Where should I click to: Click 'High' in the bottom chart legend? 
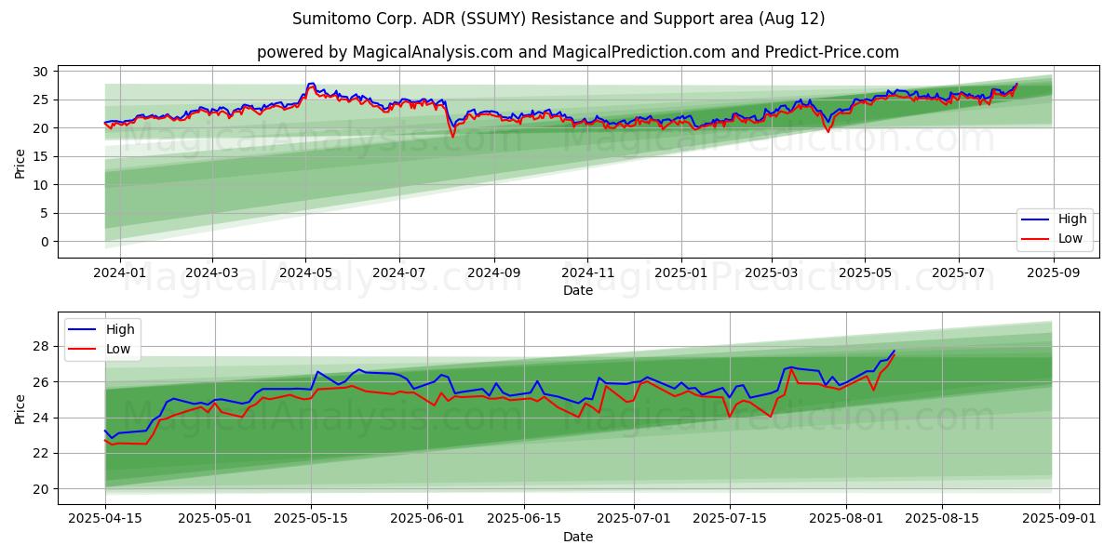coord(120,329)
